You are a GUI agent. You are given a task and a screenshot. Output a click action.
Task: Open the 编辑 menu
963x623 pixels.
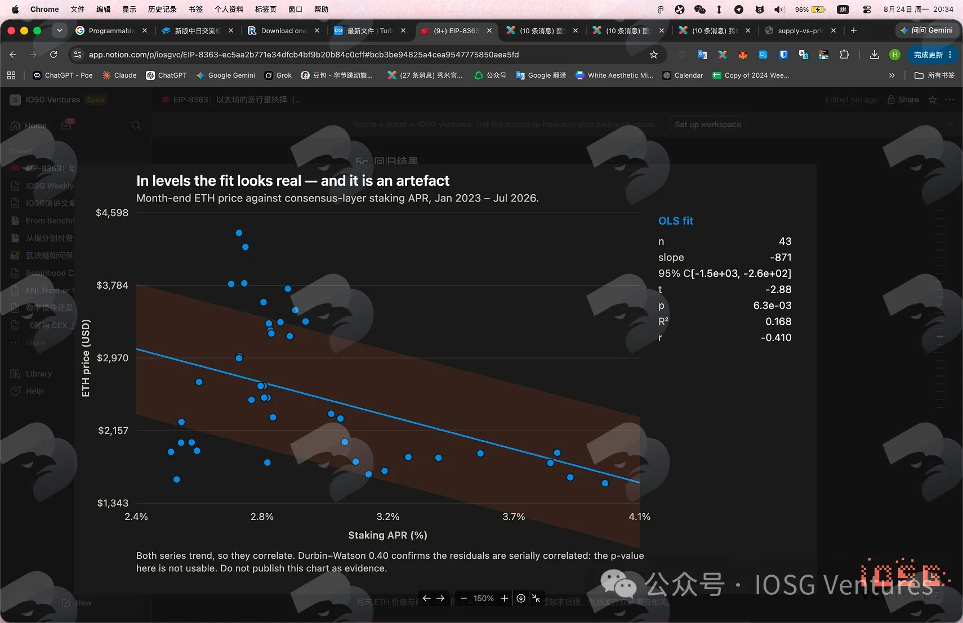(104, 10)
